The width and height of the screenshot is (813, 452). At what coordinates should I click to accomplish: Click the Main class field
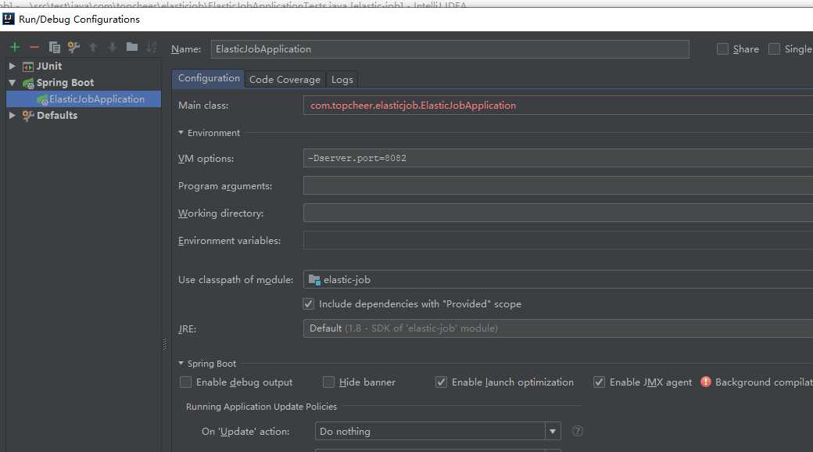(558, 106)
